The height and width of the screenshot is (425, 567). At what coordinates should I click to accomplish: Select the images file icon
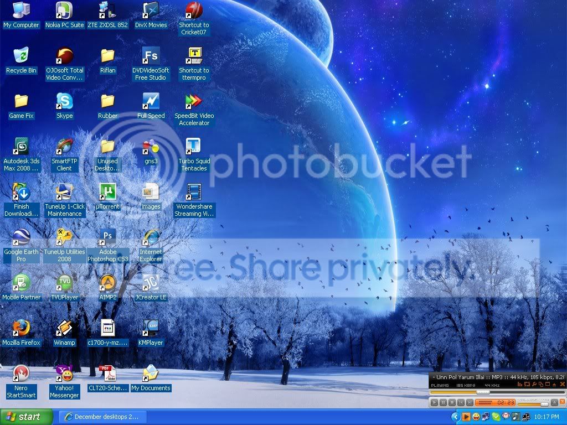coord(151,197)
